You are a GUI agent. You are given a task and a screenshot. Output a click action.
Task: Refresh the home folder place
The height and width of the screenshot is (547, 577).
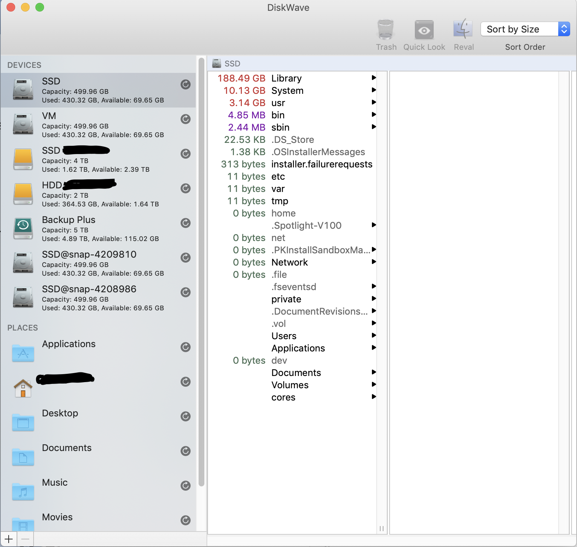186,382
